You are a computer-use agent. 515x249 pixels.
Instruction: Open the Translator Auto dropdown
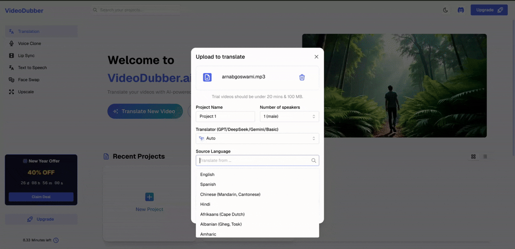tap(257, 138)
